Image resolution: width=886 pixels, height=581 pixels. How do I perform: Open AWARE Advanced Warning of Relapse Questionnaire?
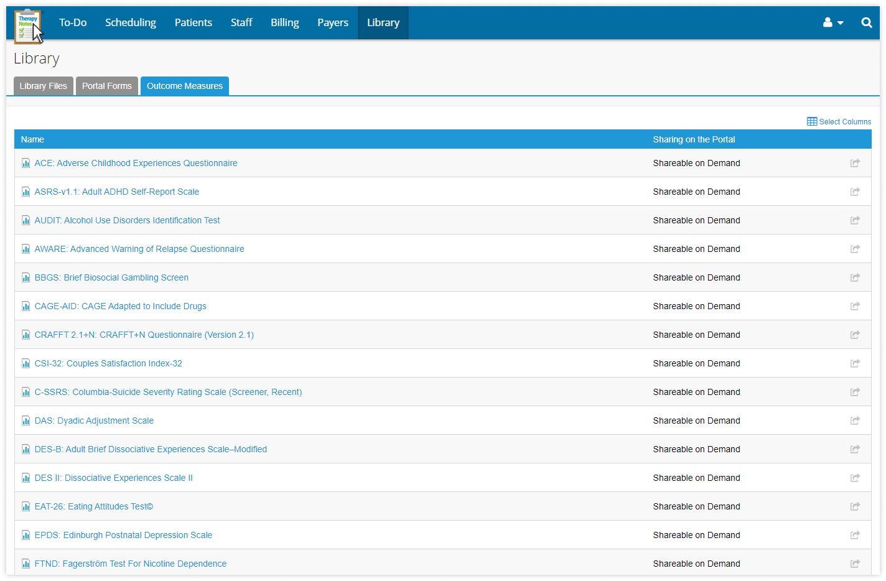point(139,249)
